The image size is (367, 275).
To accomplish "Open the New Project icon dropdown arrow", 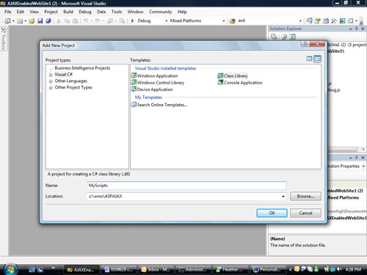I will coord(13,21).
